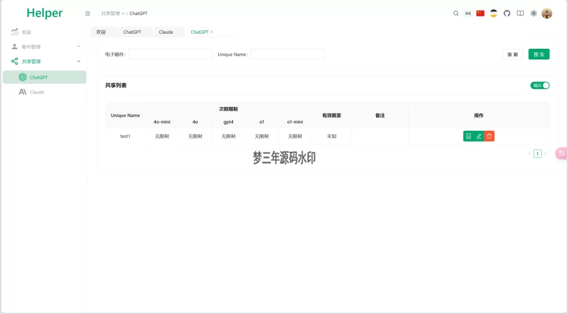Select the active ChatGPT tab label
The width and height of the screenshot is (568, 314).
coord(200,32)
